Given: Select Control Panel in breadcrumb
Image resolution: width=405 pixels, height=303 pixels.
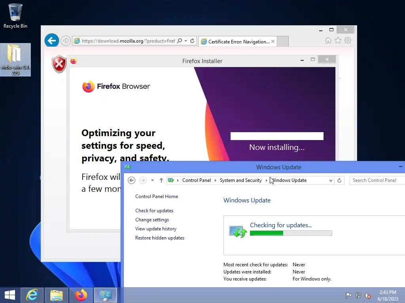Looking at the screenshot, I should pos(197,180).
